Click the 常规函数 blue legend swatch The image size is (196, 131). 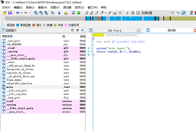pyautogui.click(x=18, y=25)
